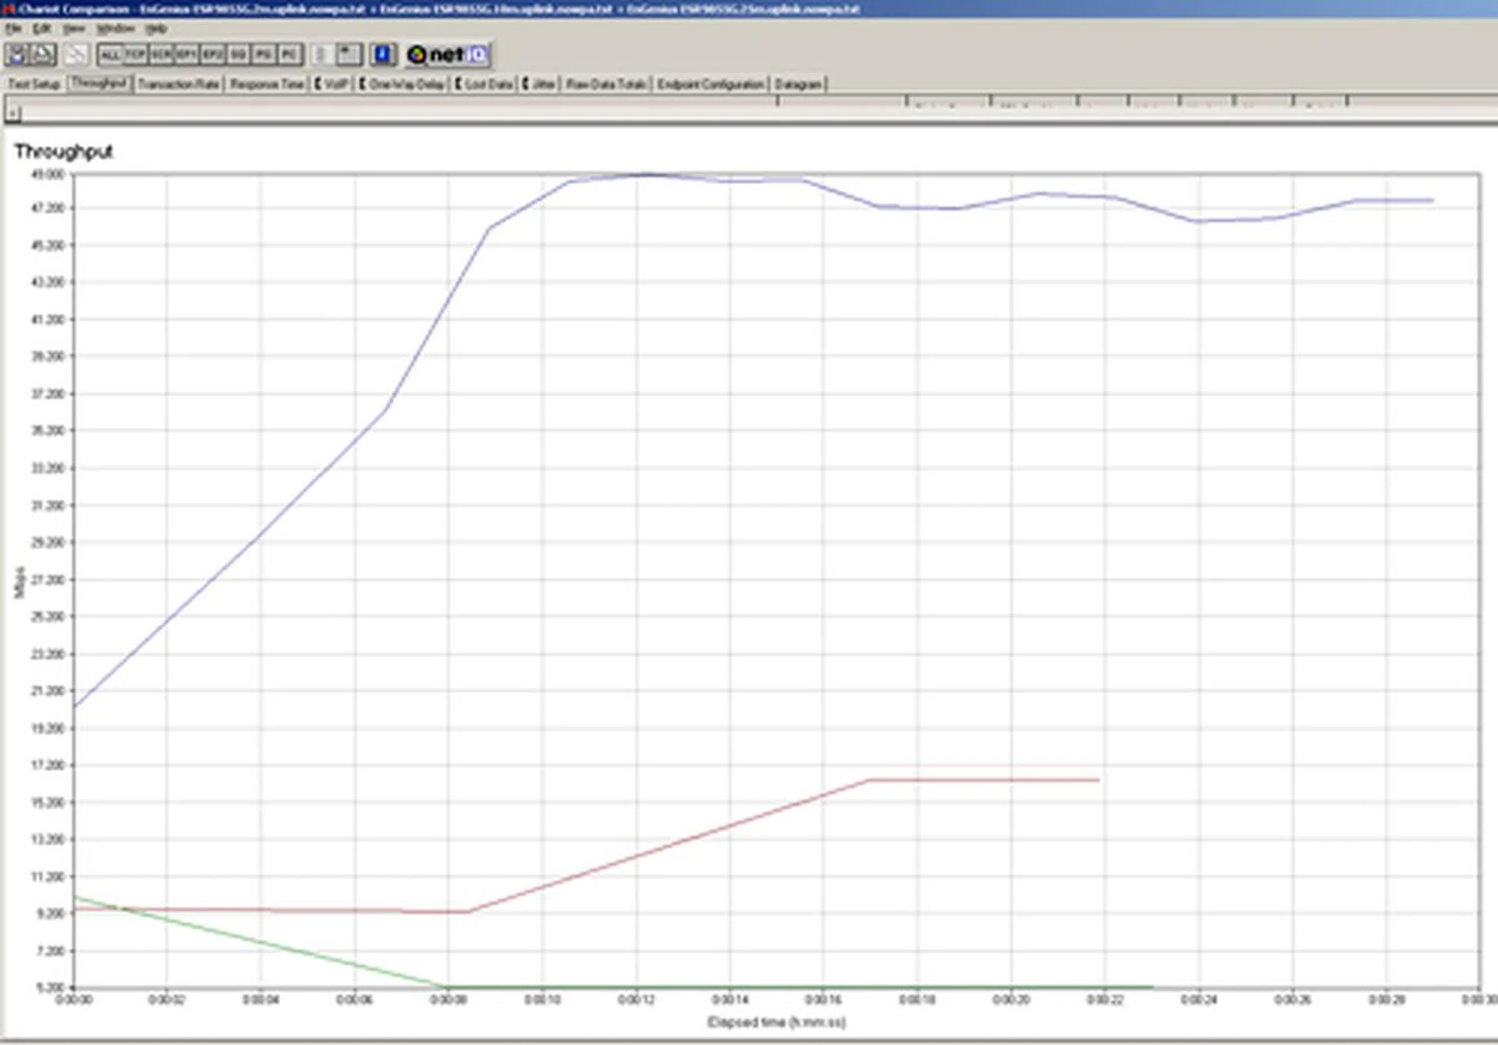Viewport: 1498px width, 1045px height.
Task: View the Raw Data Totals tab
Action: tap(607, 84)
